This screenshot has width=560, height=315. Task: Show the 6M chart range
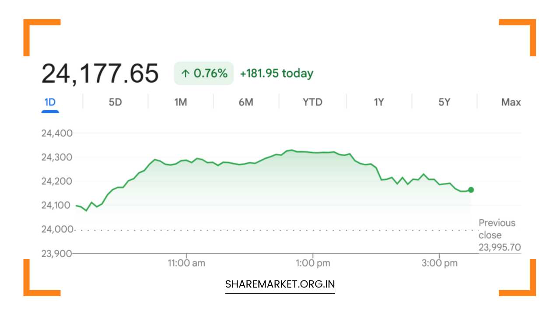pyautogui.click(x=246, y=102)
